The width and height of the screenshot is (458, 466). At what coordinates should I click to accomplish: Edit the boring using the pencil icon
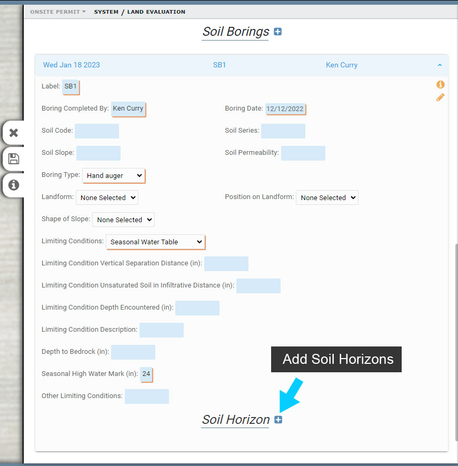pos(440,97)
